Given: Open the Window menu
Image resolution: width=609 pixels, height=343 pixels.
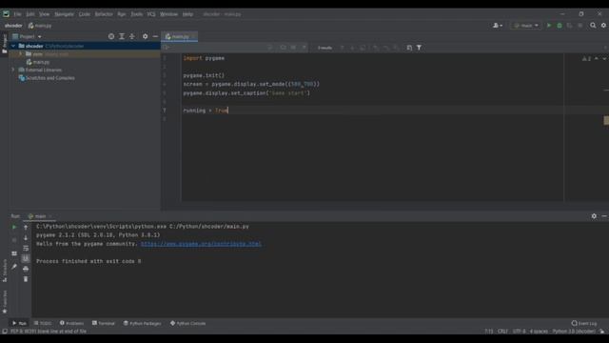Looking at the screenshot, I should coord(168,14).
